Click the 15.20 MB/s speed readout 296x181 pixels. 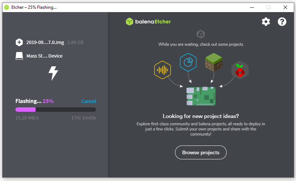pyautogui.click(x=27, y=118)
